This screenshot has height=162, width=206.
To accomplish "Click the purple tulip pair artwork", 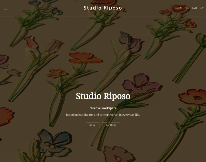I will coord(130,40).
